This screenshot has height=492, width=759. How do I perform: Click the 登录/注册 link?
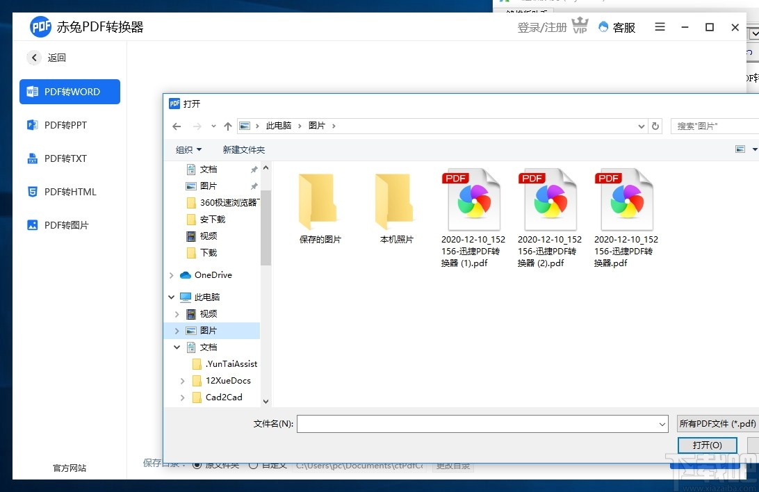(x=541, y=27)
